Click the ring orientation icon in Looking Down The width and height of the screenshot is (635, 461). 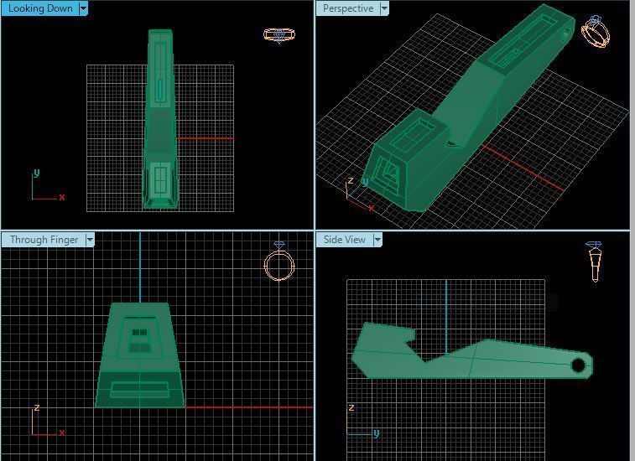coord(279,35)
